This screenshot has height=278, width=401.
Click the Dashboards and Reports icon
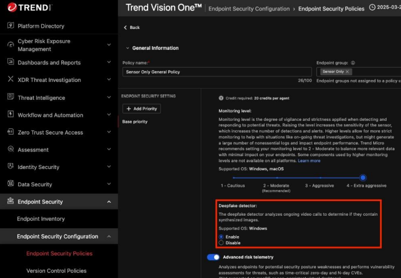point(10,62)
